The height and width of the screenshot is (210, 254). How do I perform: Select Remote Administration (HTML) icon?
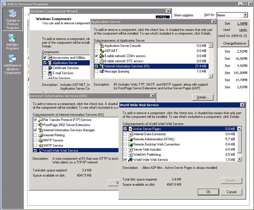tap(130, 139)
